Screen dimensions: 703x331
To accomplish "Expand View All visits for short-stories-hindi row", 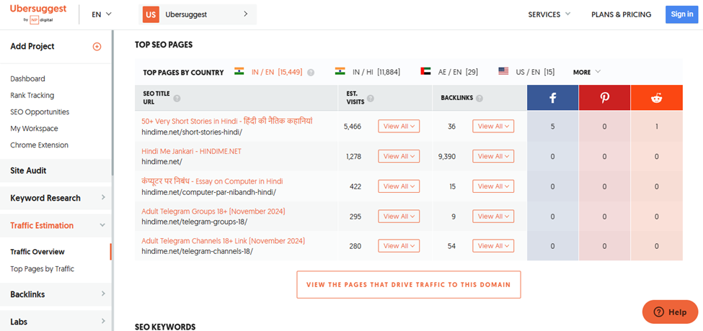I will point(399,126).
